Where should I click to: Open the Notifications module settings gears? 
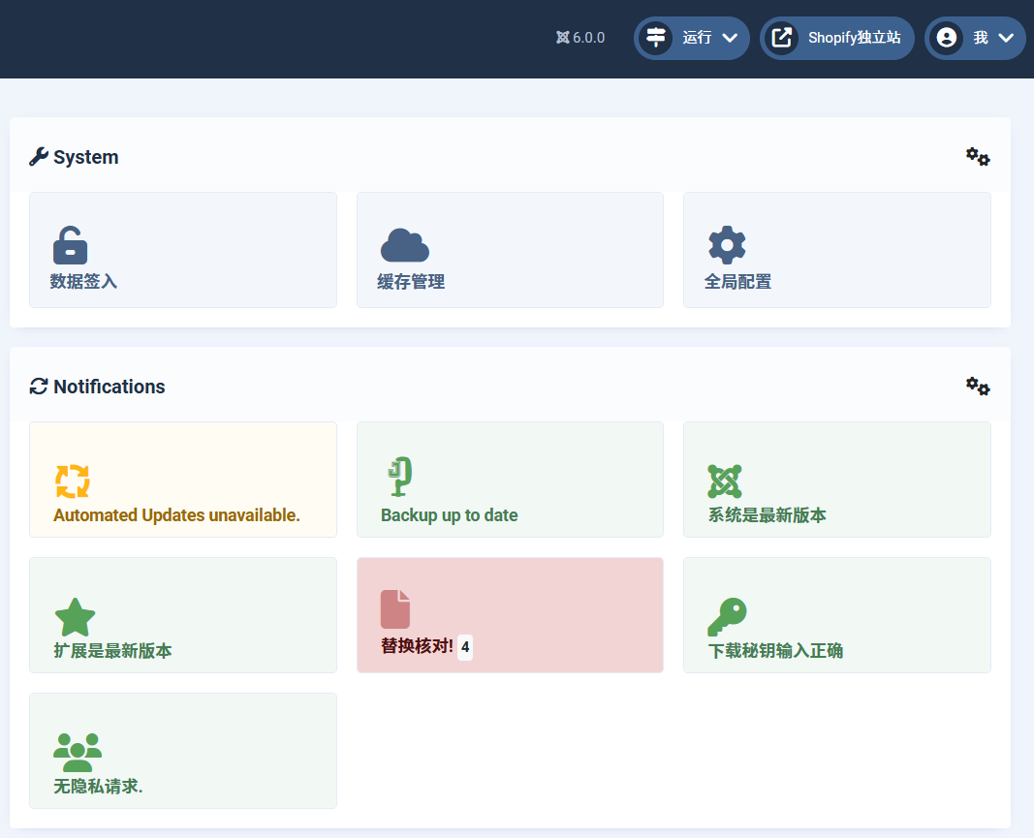point(977,387)
